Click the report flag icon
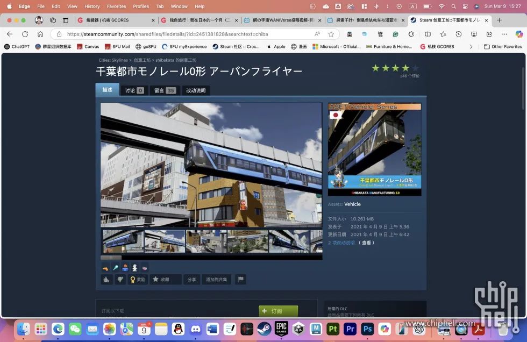Screen dimensions: 527x342 point(241,280)
